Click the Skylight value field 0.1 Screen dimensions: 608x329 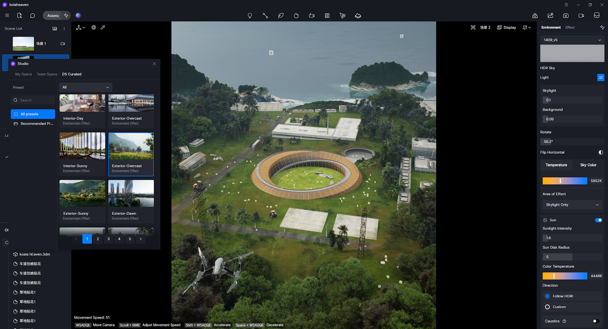pos(572,100)
